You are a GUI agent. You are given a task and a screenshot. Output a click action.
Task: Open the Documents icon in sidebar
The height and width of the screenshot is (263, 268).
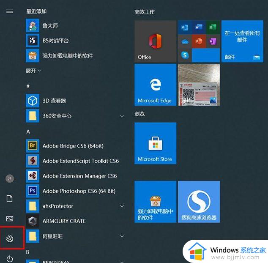[10, 199]
